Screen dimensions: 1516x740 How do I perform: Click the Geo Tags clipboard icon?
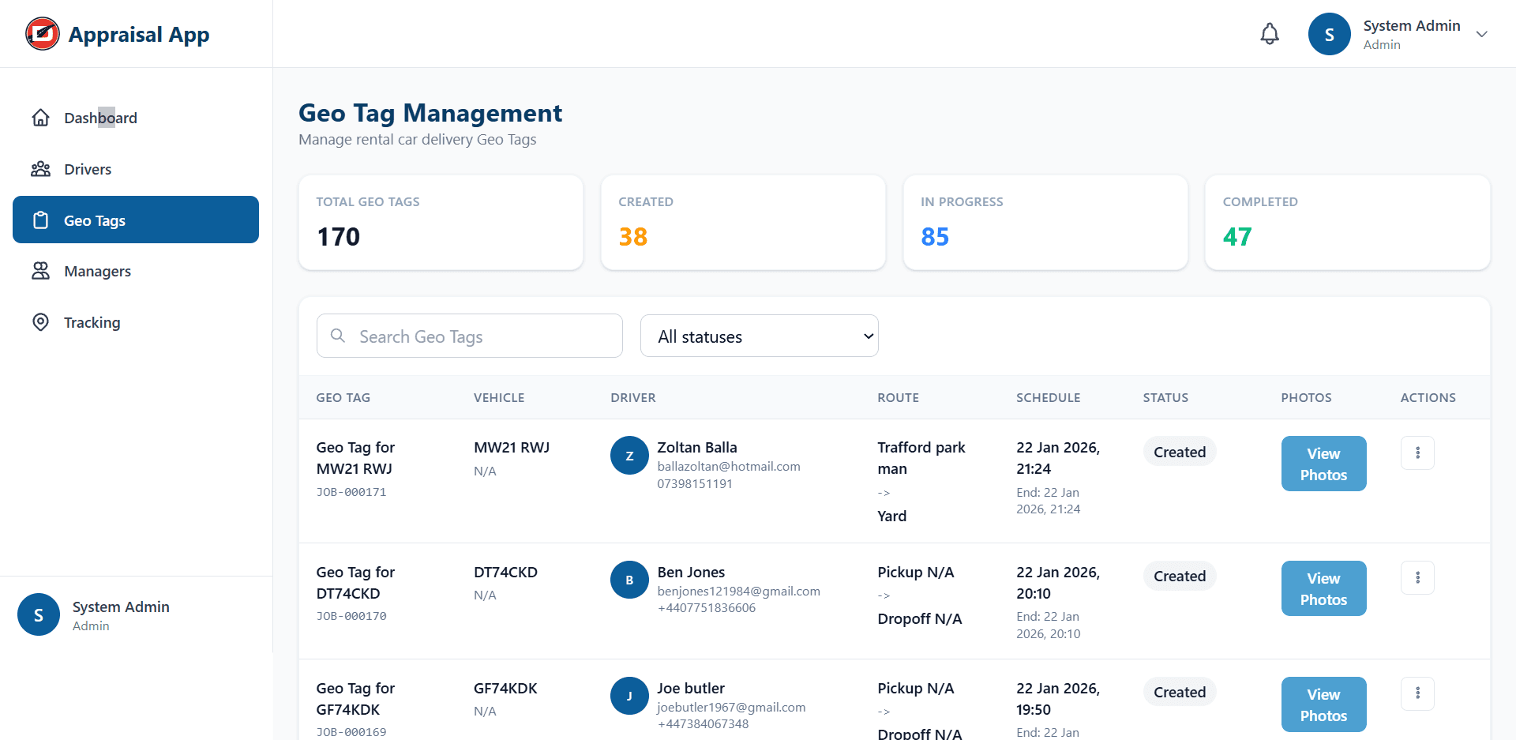pos(40,220)
